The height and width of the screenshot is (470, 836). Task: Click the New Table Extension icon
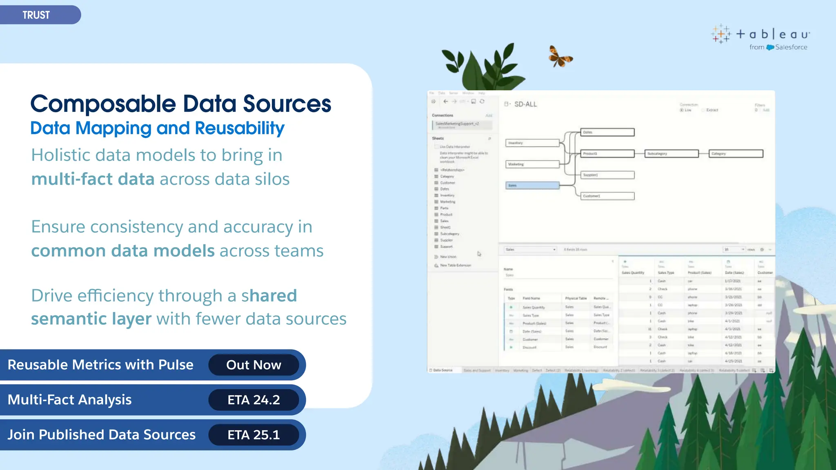436,265
